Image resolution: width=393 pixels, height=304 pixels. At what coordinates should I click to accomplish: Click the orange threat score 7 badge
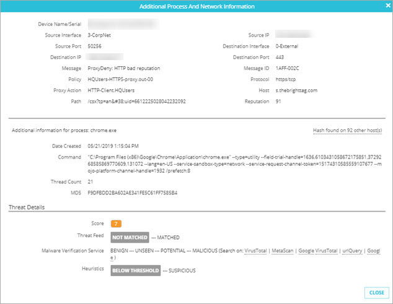click(117, 223)
